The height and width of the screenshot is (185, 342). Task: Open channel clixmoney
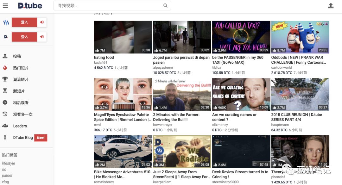tap(220, 125)
